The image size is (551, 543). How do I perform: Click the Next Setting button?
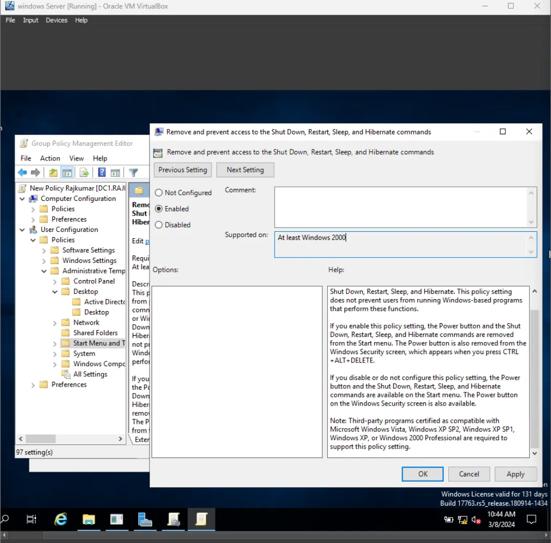[245, 170]
